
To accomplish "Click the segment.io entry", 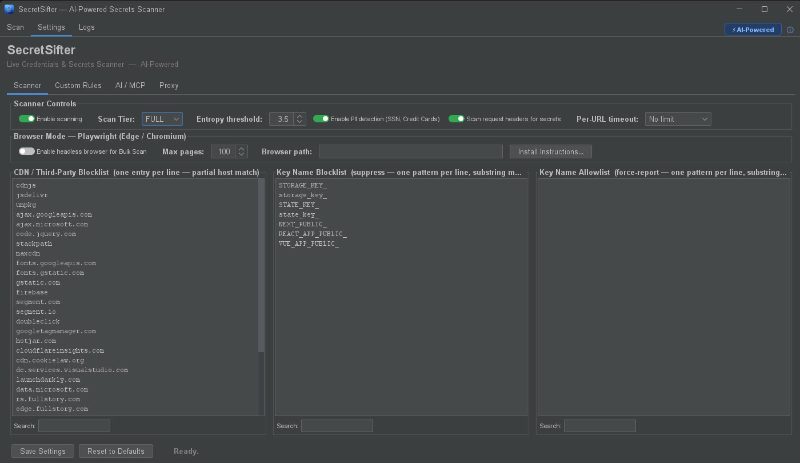I will (x=36, y=312).
